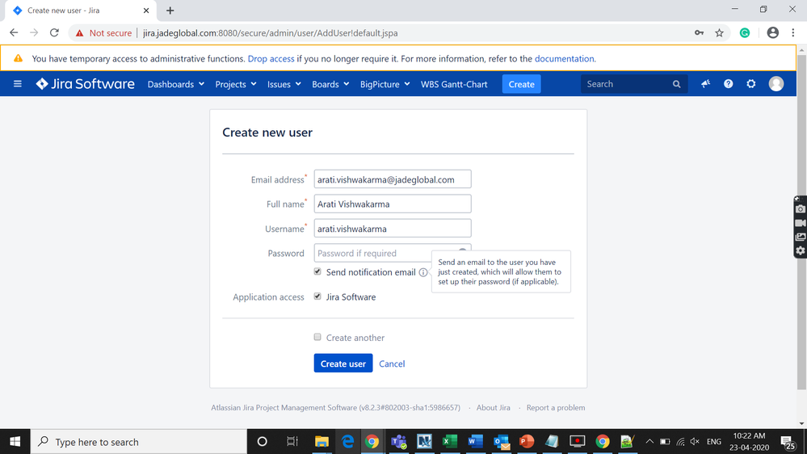The width and height of the screenshot is (807, 454).
Task: Open the settings gear on side toolbar
Action: point(801,250)
